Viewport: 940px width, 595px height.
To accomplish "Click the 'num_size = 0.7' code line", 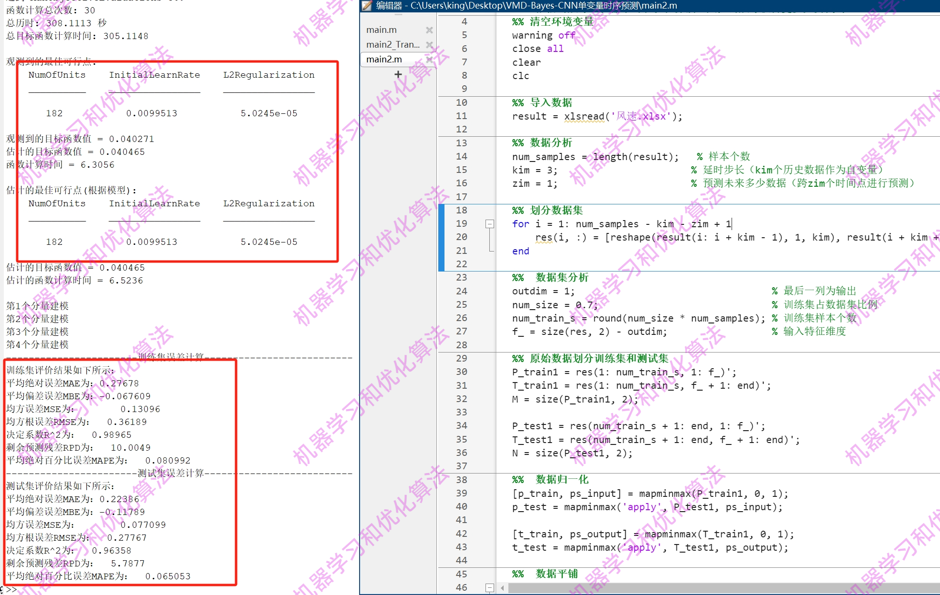I will pos(554,305).
